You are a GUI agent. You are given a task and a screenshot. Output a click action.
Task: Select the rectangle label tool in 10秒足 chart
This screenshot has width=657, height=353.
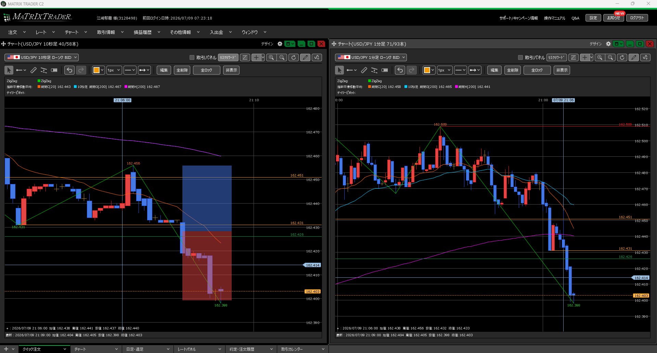click(x=54, y=70)
